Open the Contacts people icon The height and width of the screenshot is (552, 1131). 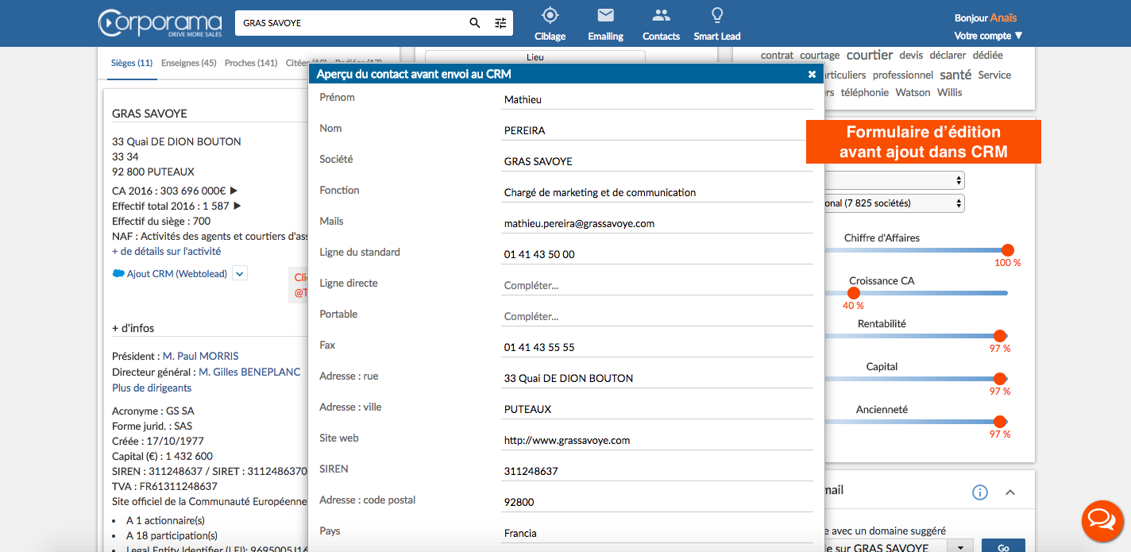[x=661, y=15]
